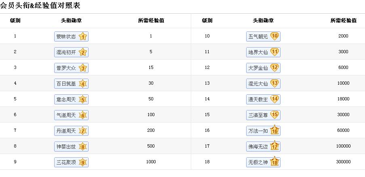Click the level 15 heart badge icon
This screenshot has width=365, height=177.
coord(275,115)
